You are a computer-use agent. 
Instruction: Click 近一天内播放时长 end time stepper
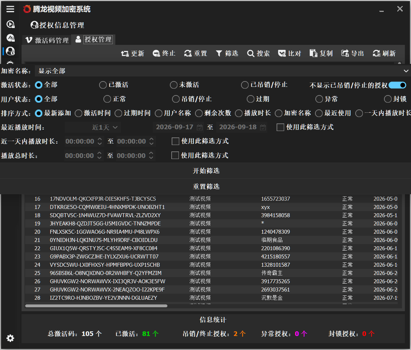click(x=152, y=141)
